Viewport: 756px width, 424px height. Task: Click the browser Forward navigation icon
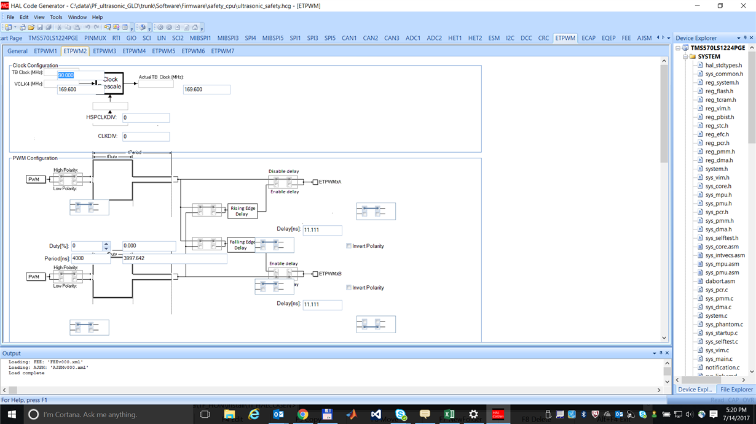tap(169, 27)
